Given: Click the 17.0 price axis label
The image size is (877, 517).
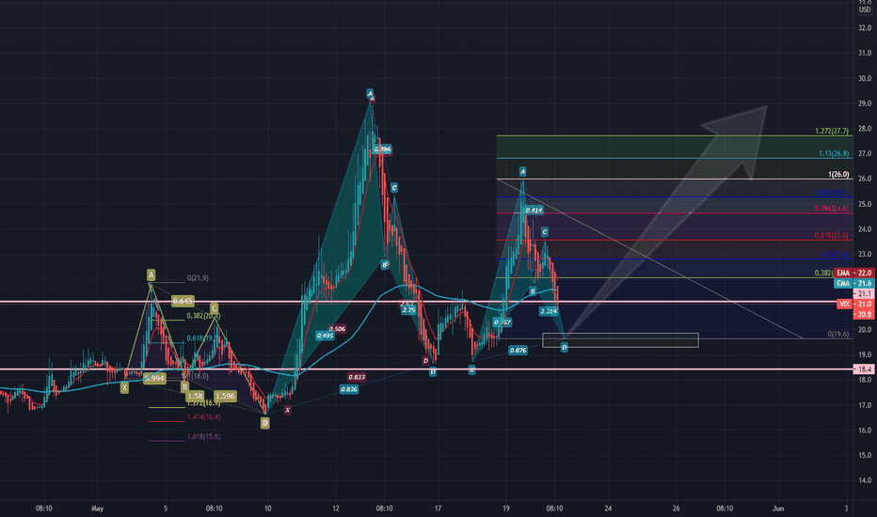Looking at the screenshot, I should [865, 405].
